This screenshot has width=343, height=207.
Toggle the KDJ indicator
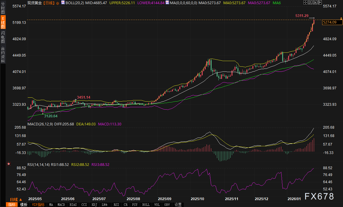coord(94,205)
